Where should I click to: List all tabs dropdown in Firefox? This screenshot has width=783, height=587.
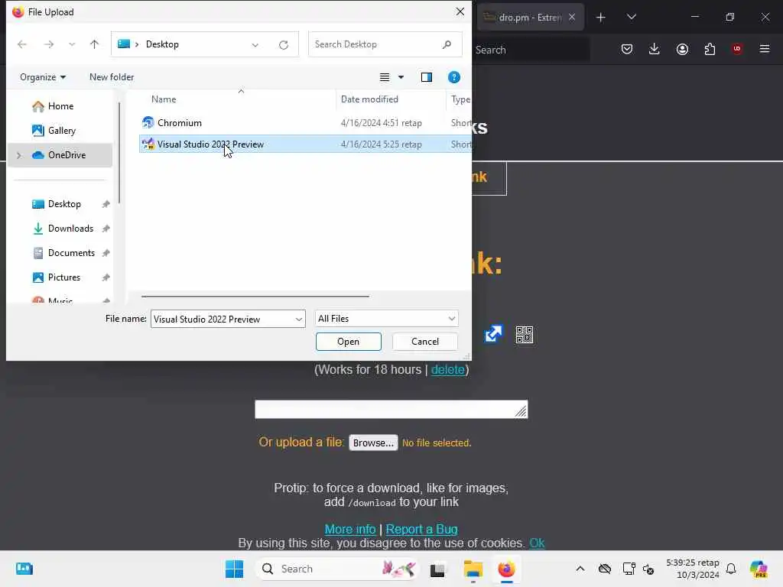632,17
